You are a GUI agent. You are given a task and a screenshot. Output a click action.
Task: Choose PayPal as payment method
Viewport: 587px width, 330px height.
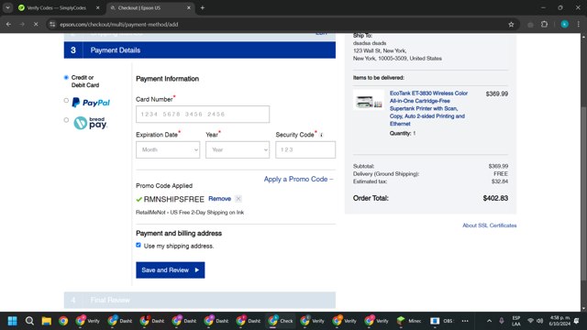click(x=66, y=101)
